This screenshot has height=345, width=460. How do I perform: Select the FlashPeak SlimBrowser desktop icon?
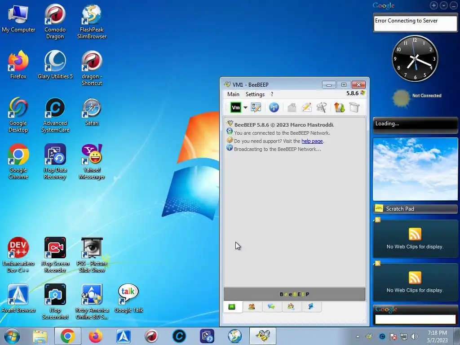(92, 22)
